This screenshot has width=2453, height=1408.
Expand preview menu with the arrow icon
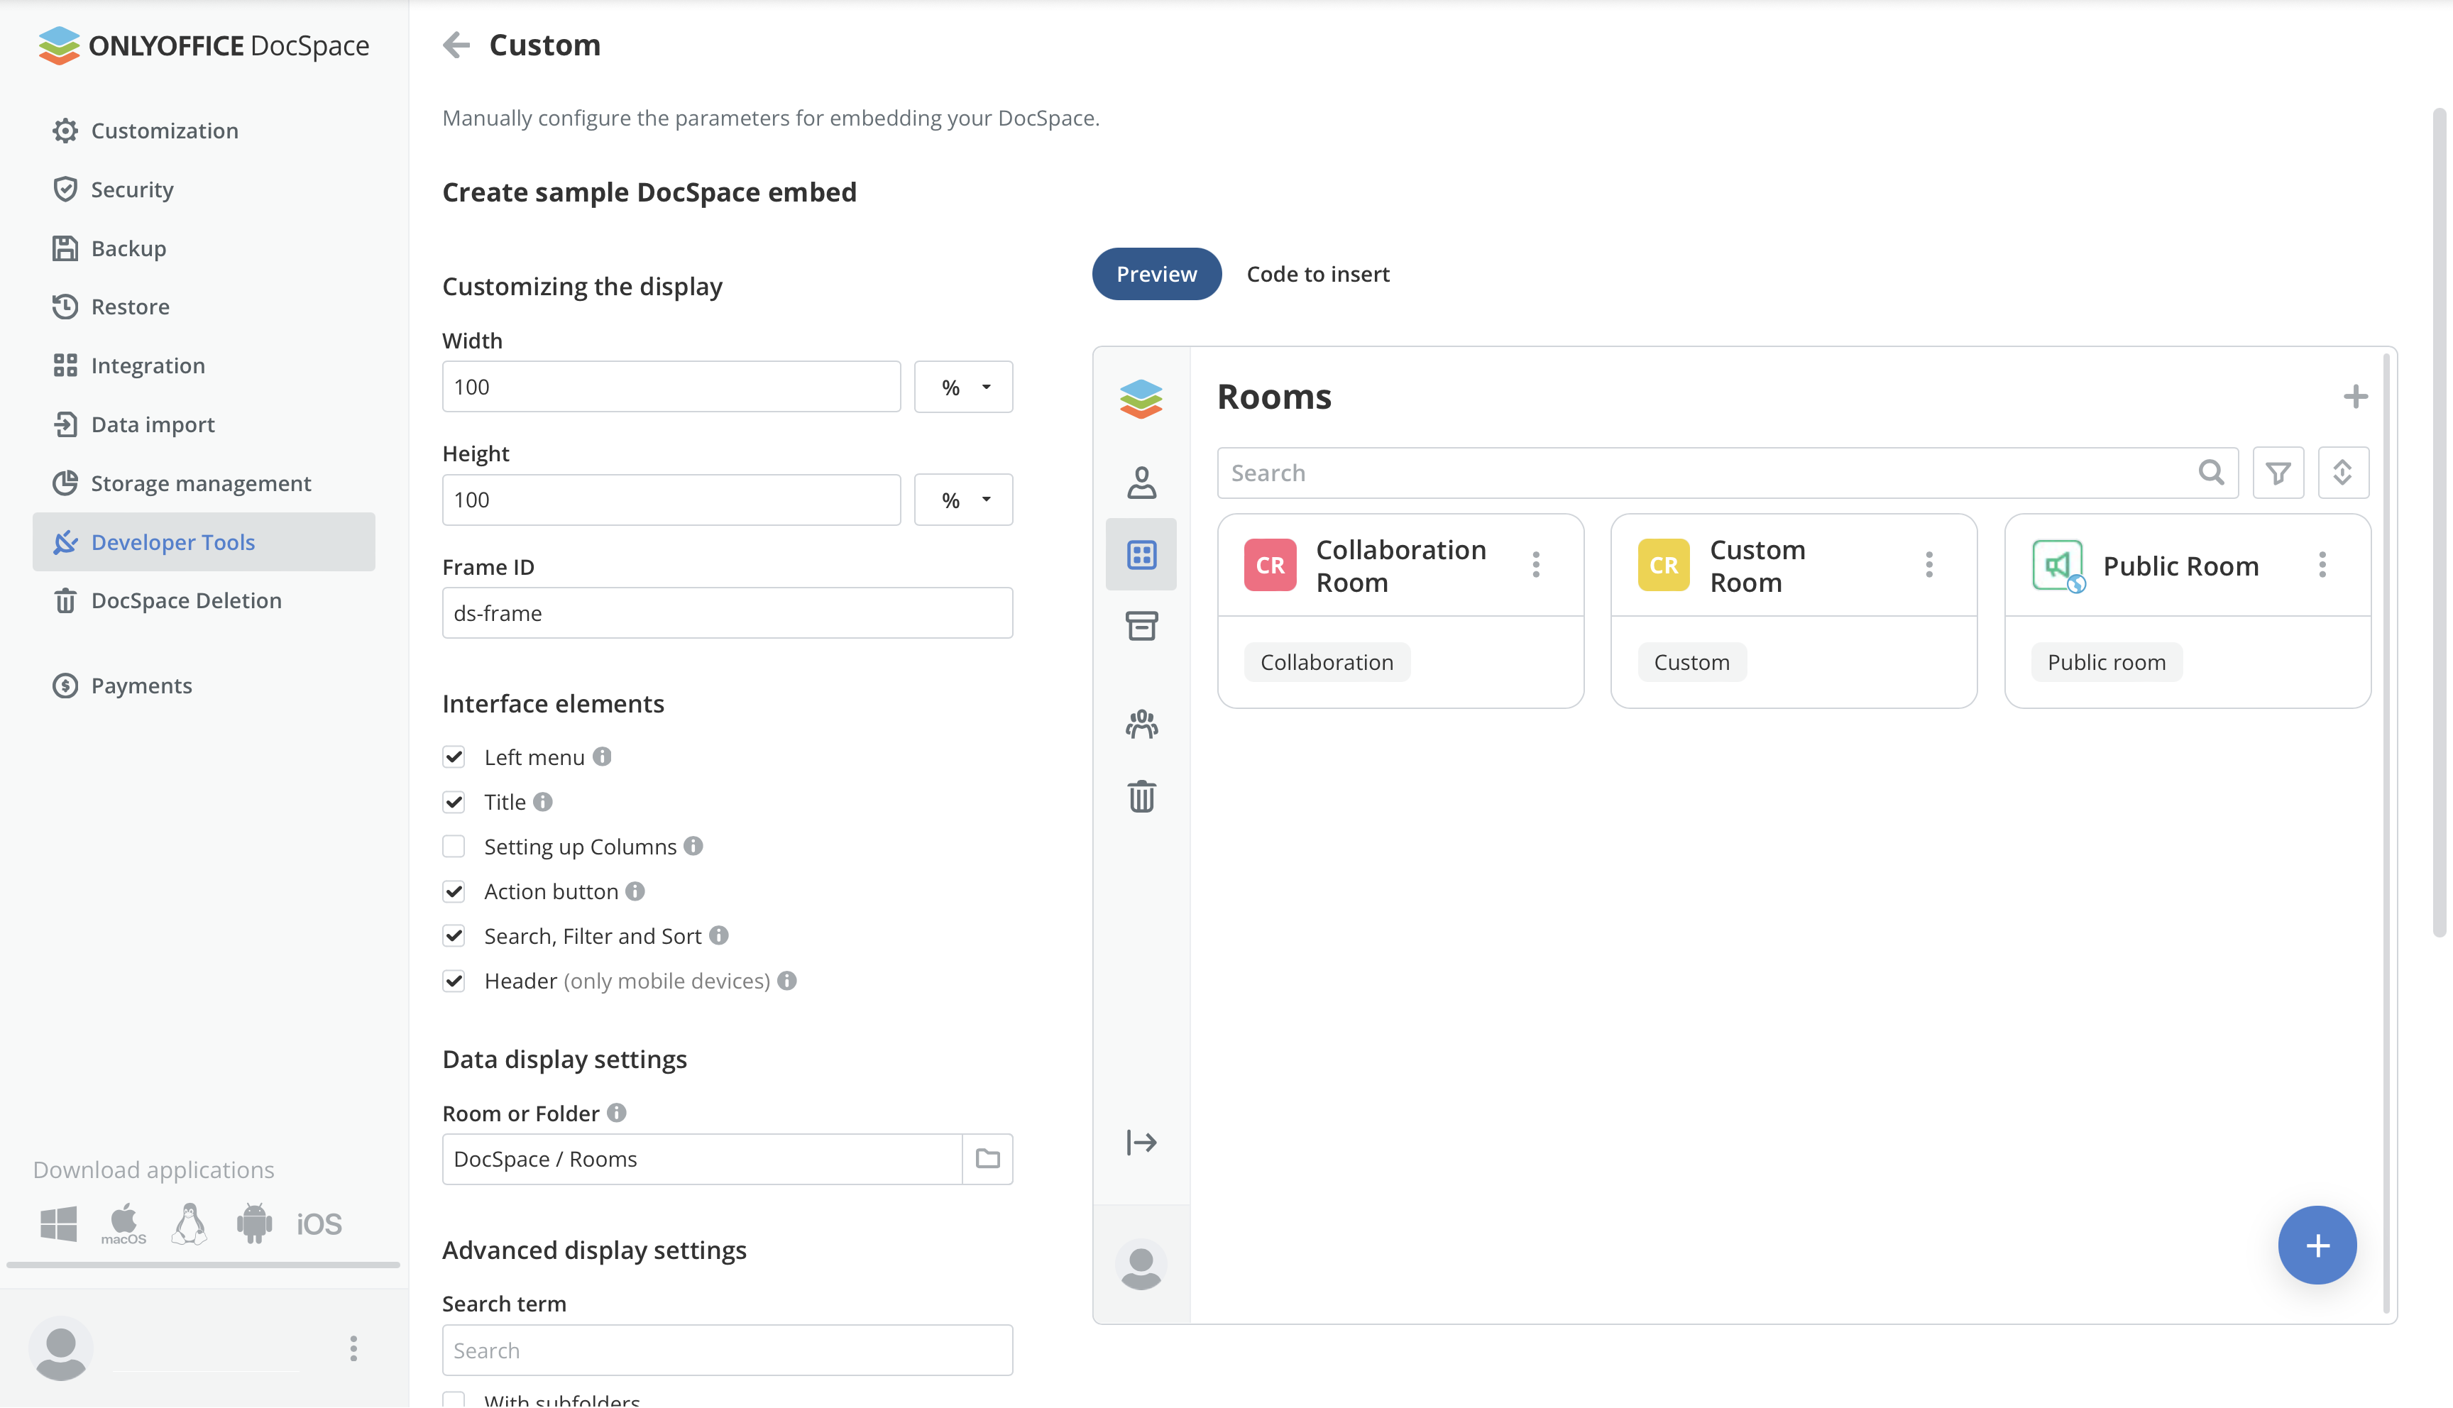1141,1142
